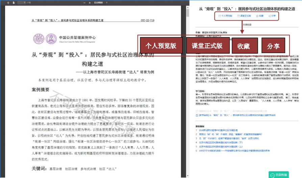The height and width of the screenshot is (178, 302).
Task: Click the 中国公共管理案例中心 text in PDF
Action: tap(77, 37)
